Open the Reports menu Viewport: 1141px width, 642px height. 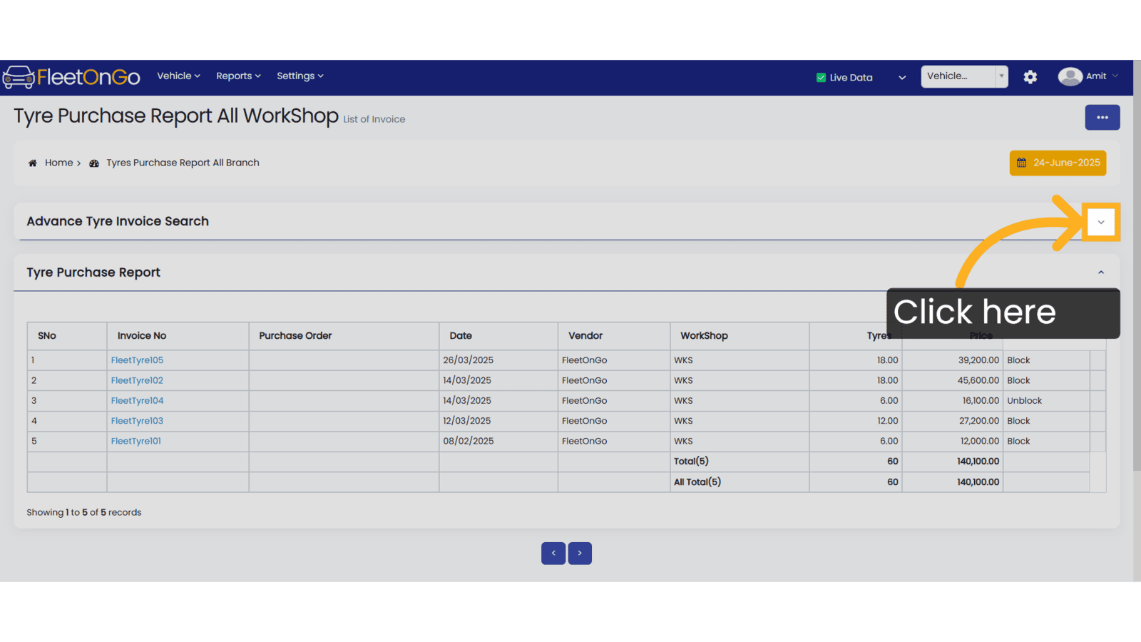238,76
